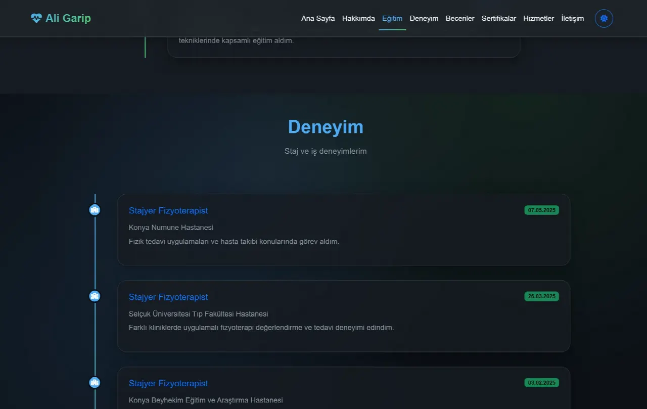
Task: Click Stajyer Fizyoterapist title in Konya Numune card
Action: click(x=168, y=211)
